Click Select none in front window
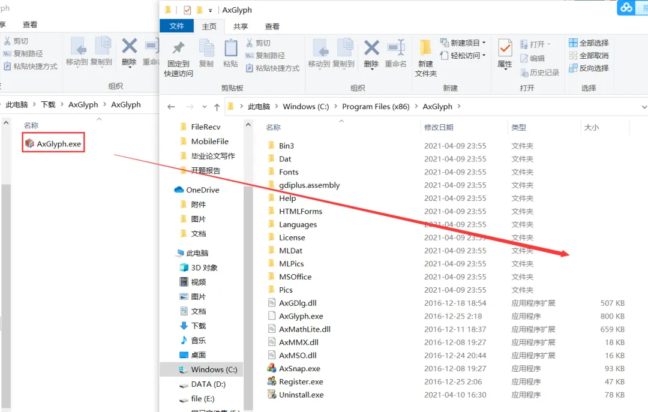This screenshot has width=648, height=412. 589,55
